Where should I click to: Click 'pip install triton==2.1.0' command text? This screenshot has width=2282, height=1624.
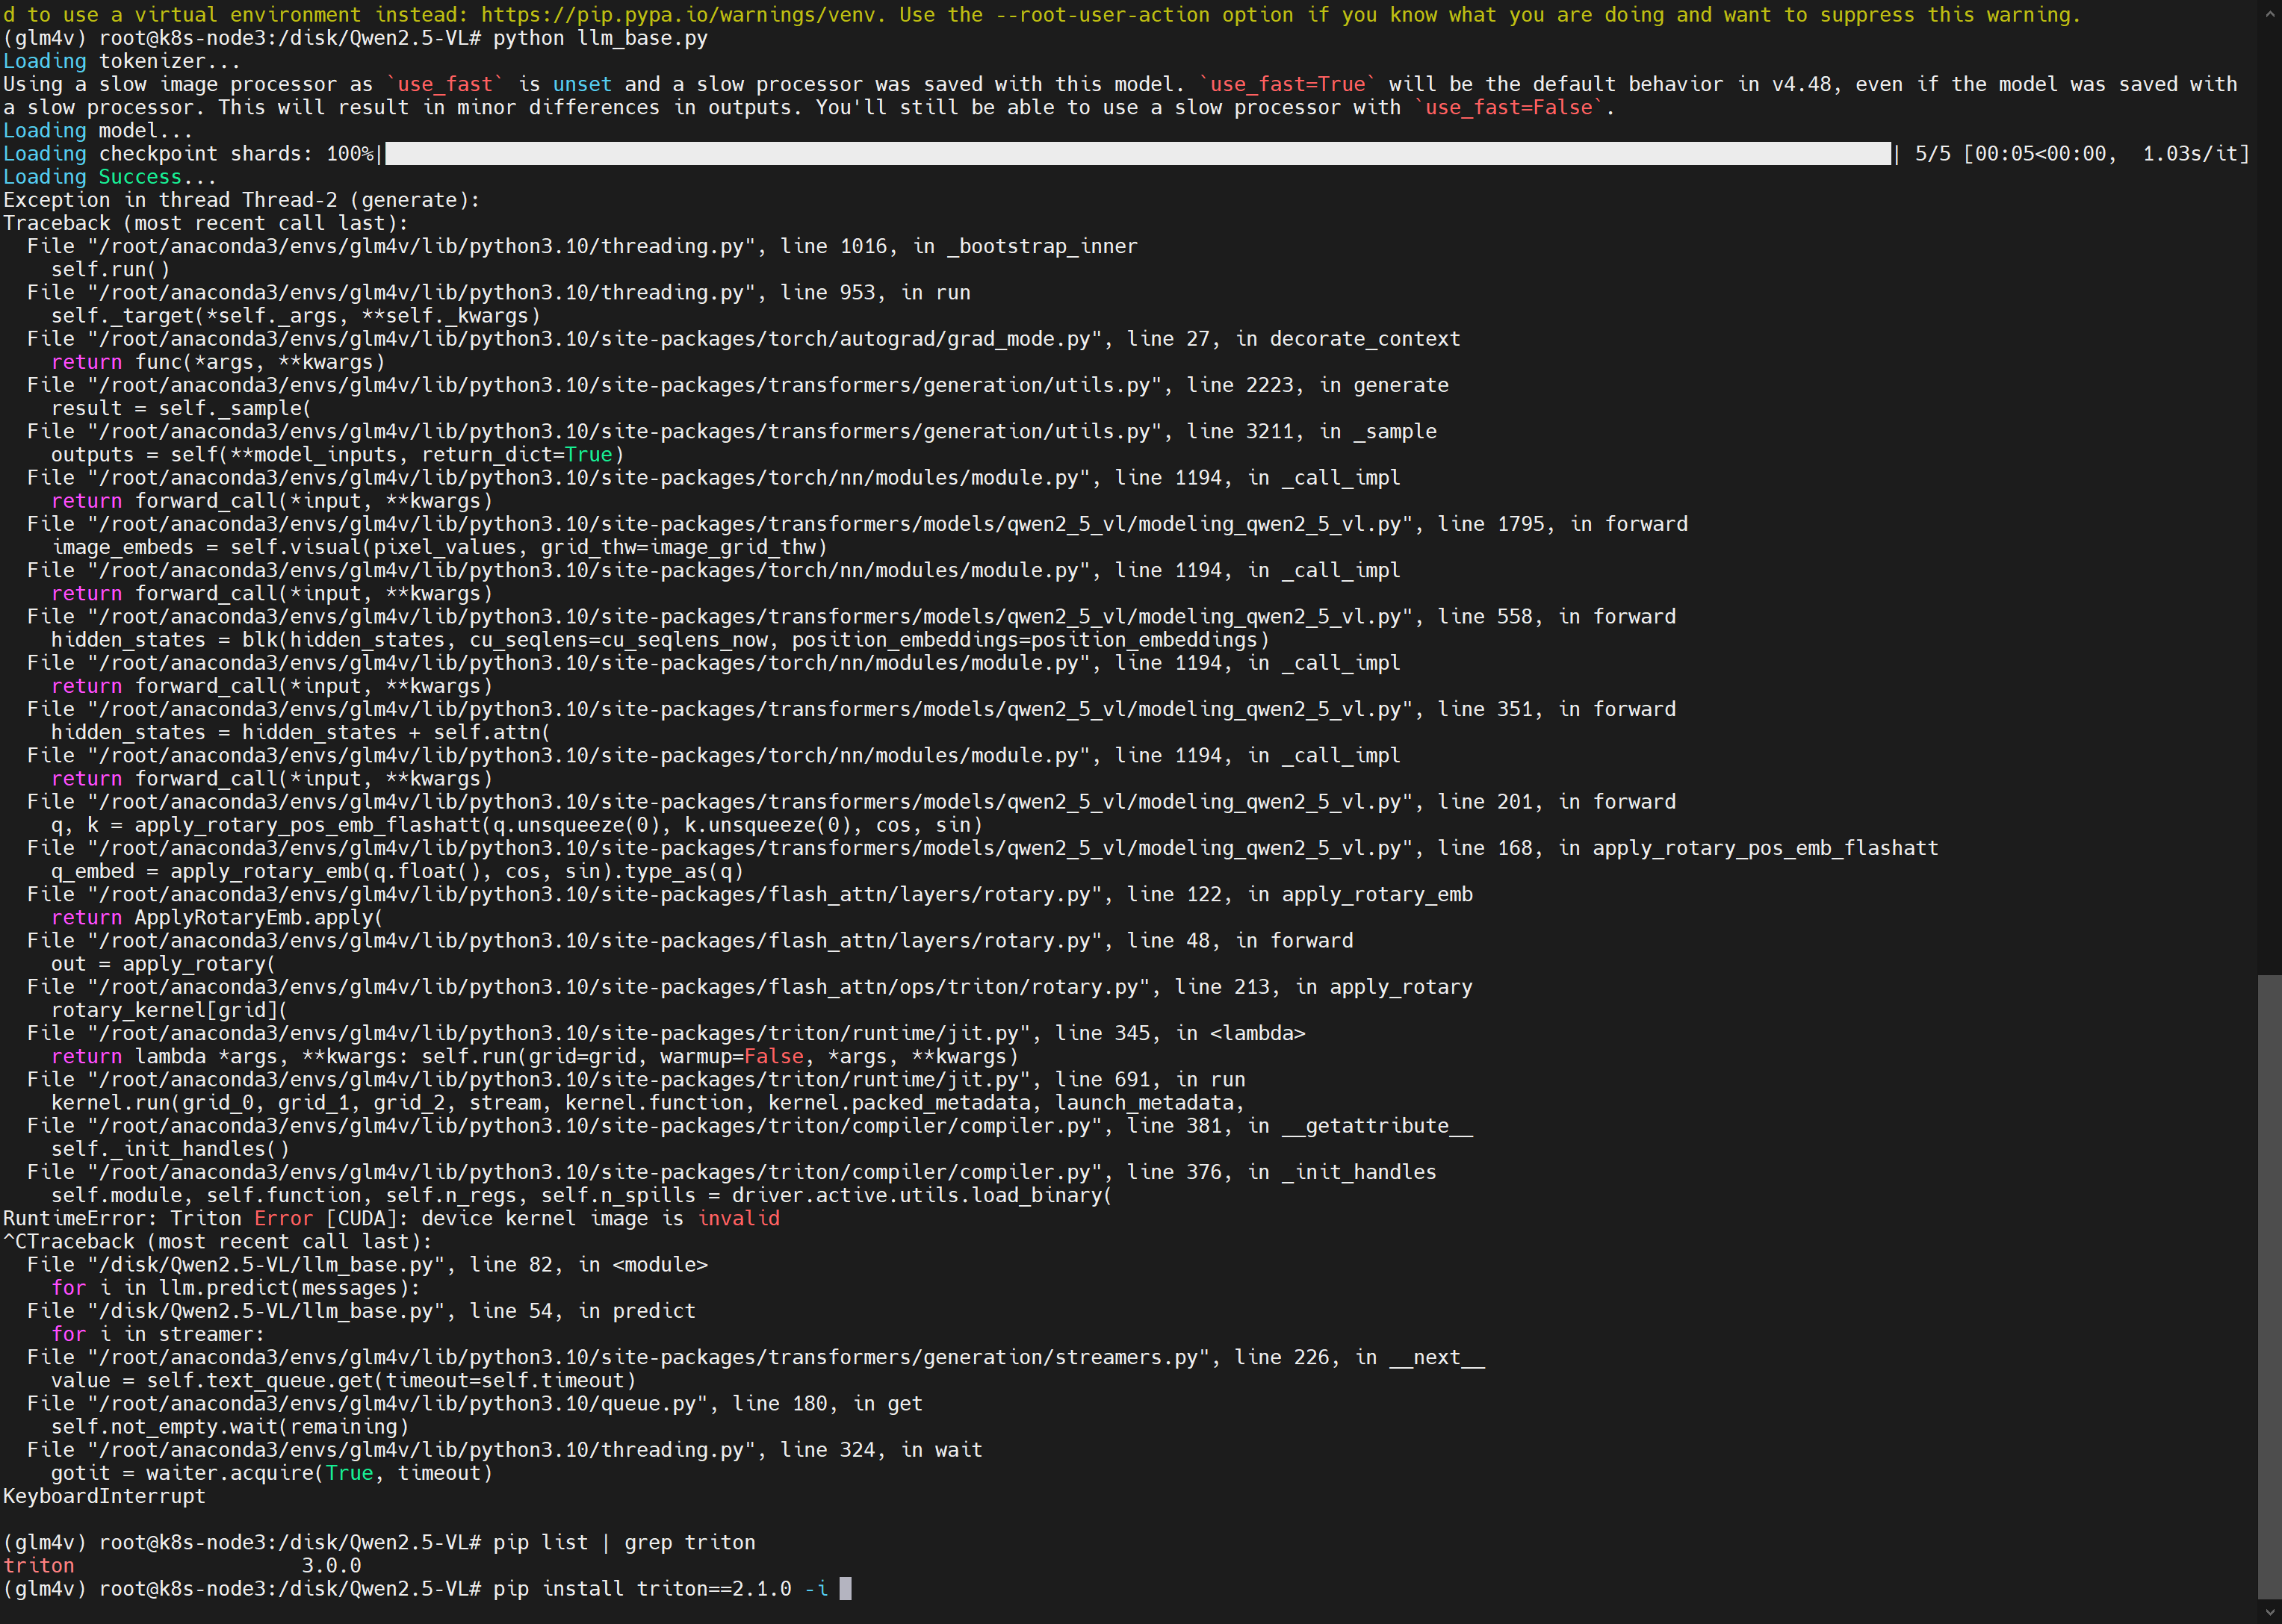[642, 1589]
